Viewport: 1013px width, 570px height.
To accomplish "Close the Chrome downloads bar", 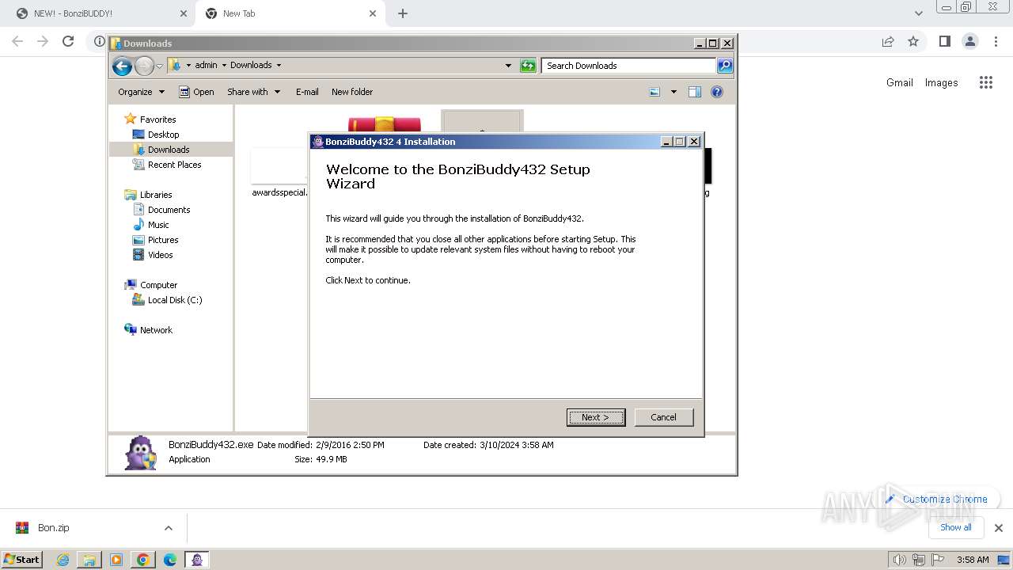I will 998,528.
